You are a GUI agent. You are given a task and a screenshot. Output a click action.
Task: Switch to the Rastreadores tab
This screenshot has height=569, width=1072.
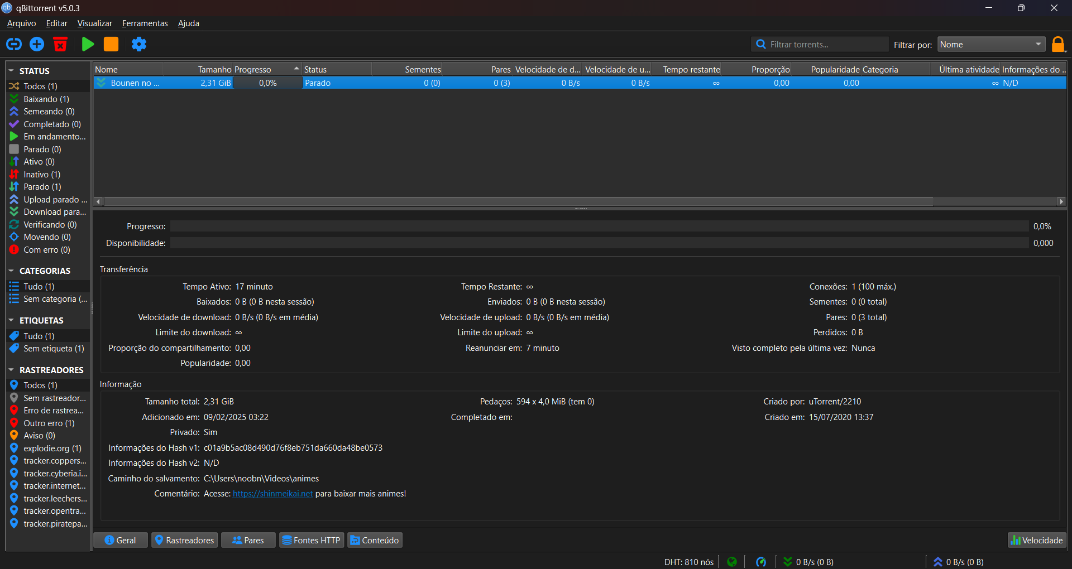point(184,540)
